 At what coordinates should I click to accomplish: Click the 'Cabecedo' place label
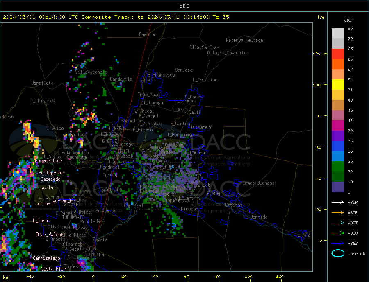pyautogui.click(x=50, y=179)
